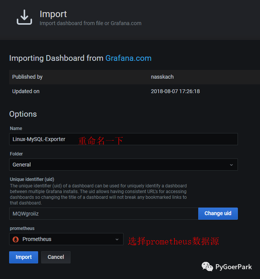Screen dimensions: 260x279
Task: Click the 'Name' field label
Action: pos(16,128)
